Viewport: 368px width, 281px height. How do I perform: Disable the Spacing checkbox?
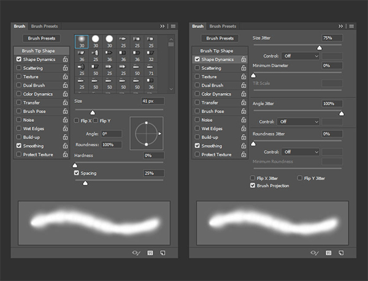tap(77, 173)
